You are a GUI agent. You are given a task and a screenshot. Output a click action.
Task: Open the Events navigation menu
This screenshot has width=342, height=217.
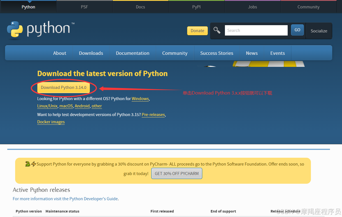pos(278,53)
